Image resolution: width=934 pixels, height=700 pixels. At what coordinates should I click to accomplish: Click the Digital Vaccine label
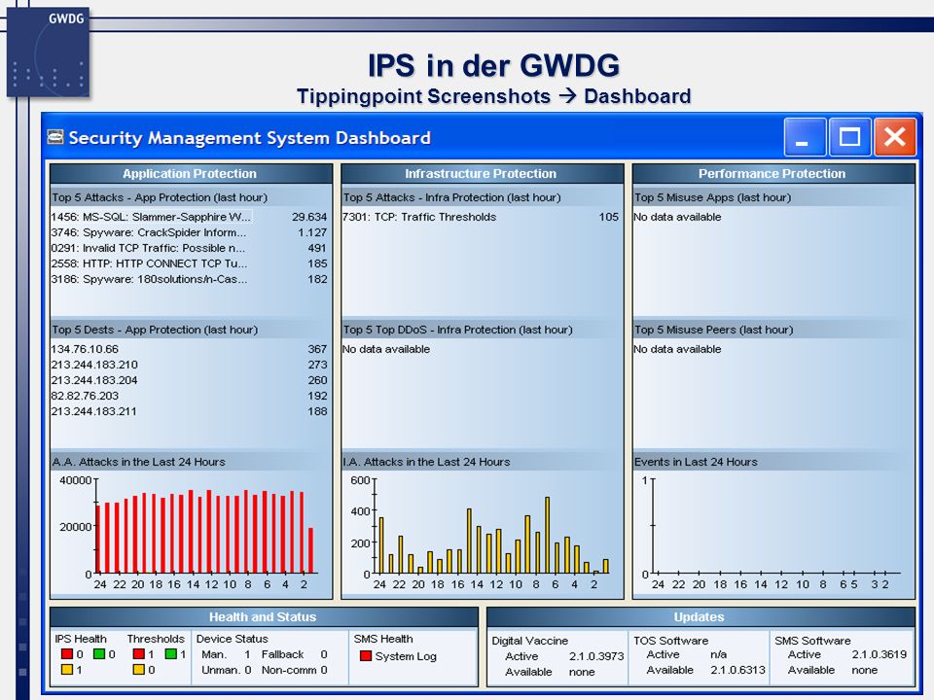coord(529,641)
